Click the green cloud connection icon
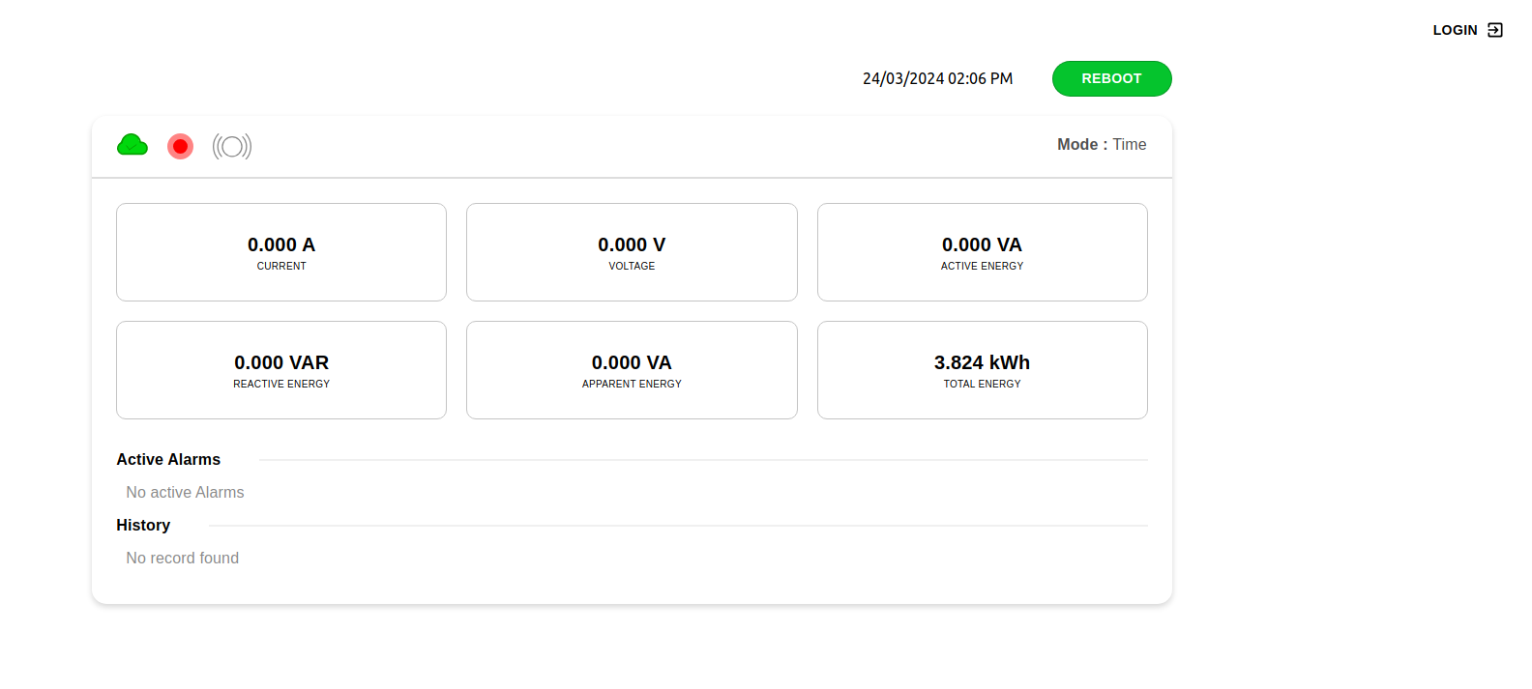Image resolution: width=1532 pixels, height=689 pixels. [x=133, y=145]
